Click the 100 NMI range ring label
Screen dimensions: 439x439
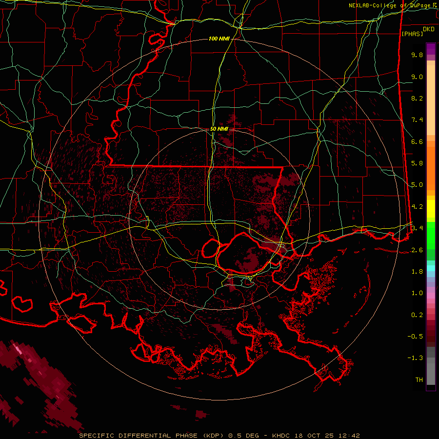coord(219,39)
